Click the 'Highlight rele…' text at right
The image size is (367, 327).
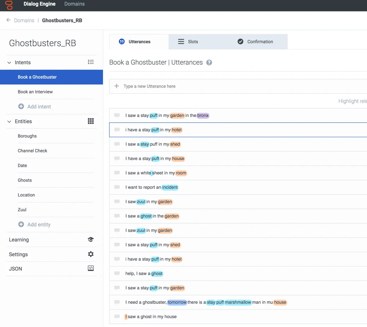(353, 101)
